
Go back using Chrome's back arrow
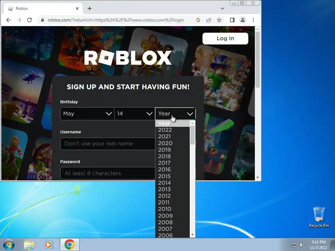9,20
